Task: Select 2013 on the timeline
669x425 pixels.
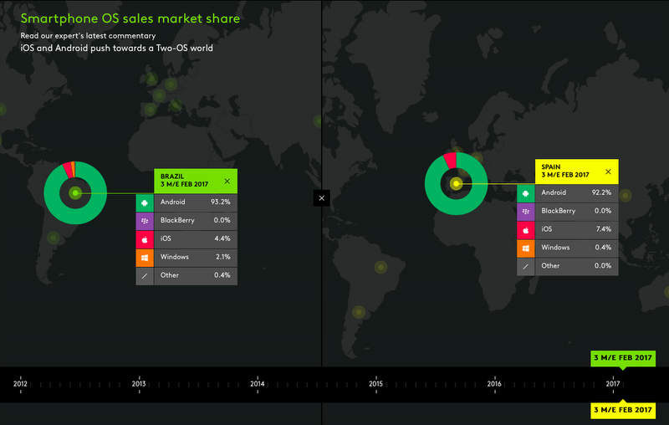Action: click(x=139, y=384)
